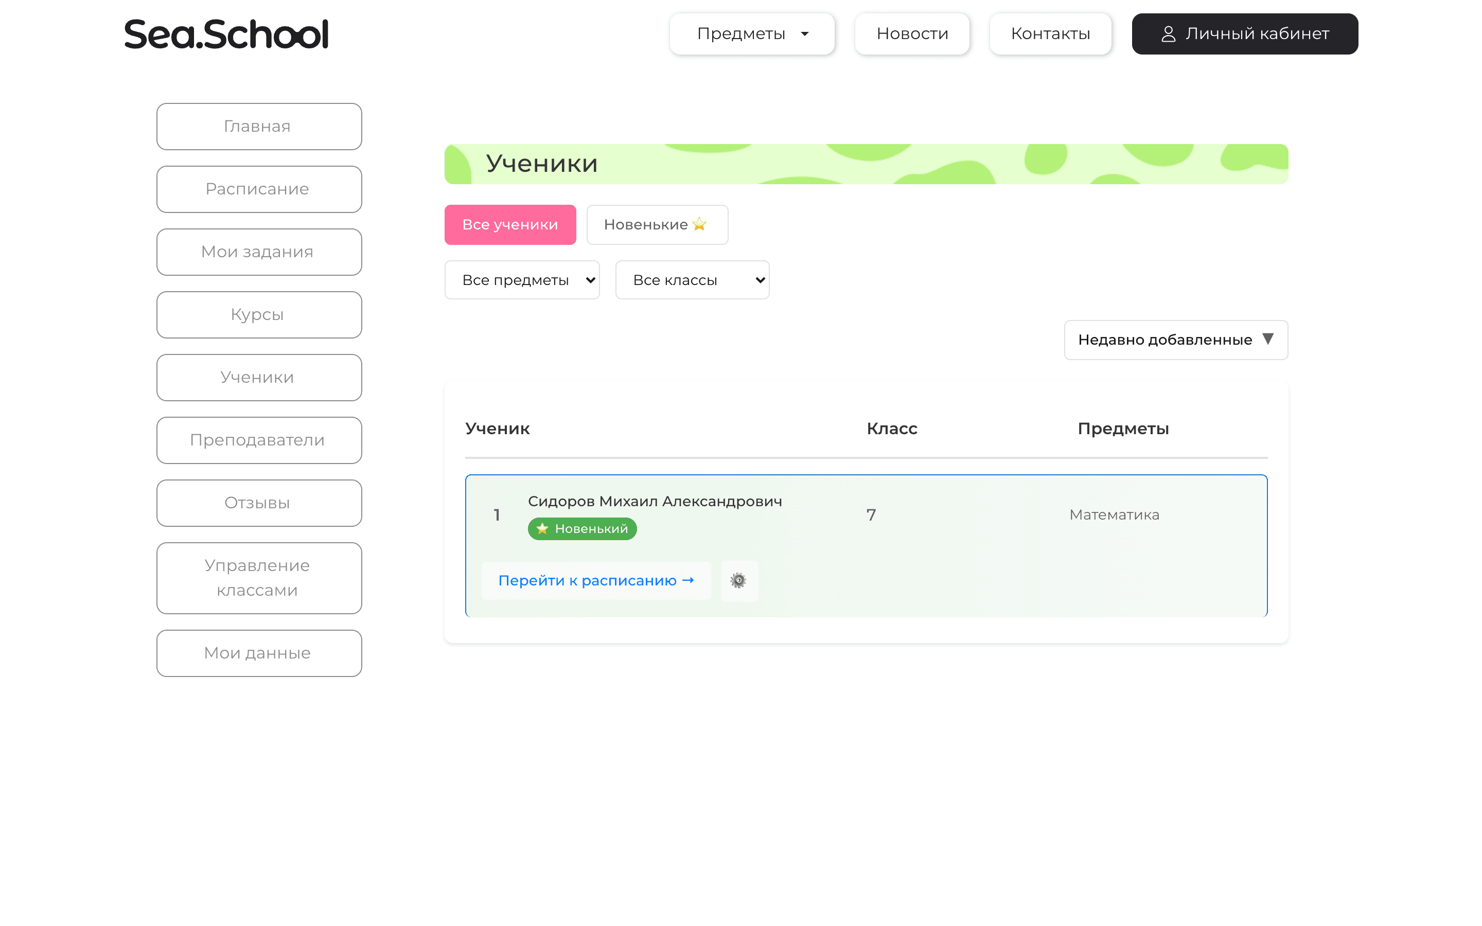
Task: Click the Ученик column header
Action: pyautogui.click(x=497, y=429)
